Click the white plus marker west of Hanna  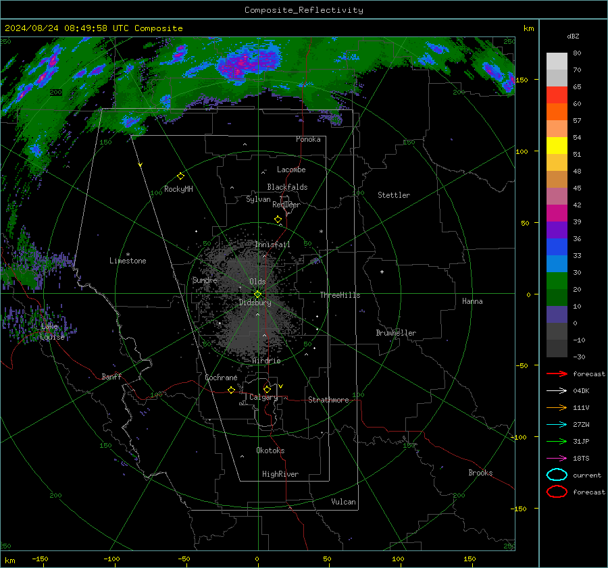(382, 272)
